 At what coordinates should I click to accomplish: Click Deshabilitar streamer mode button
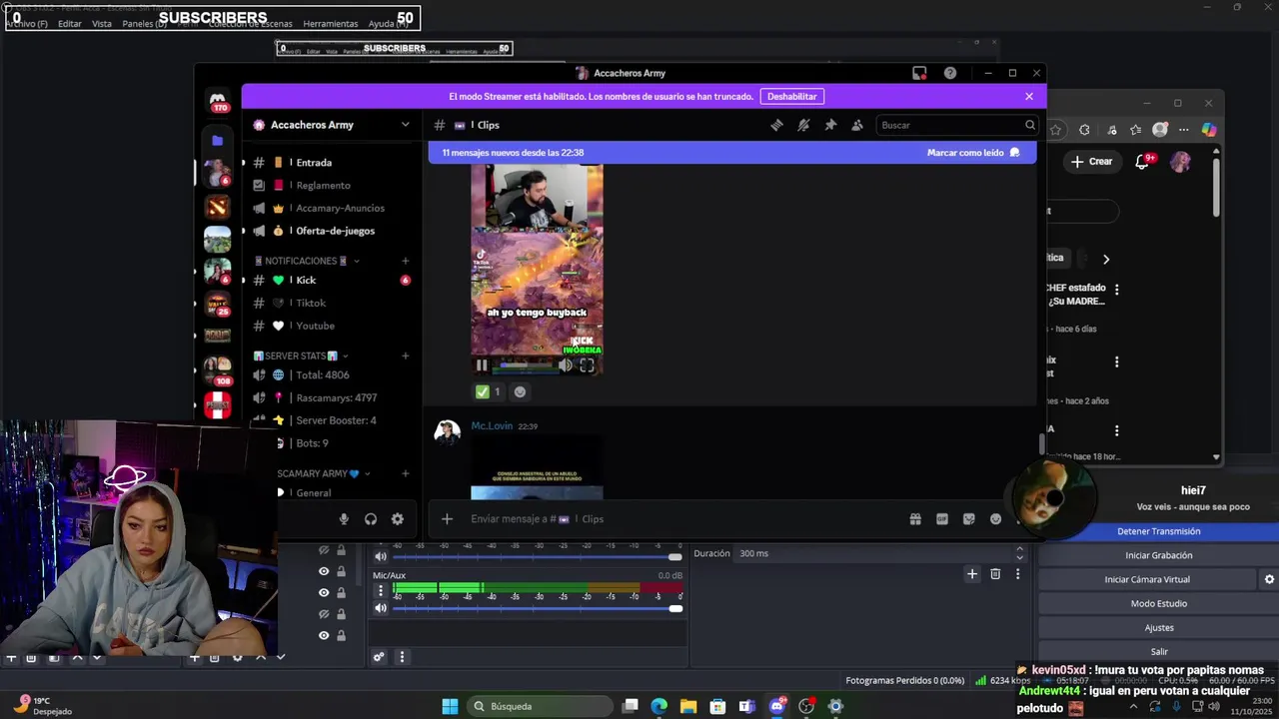[x=792, y=97]
